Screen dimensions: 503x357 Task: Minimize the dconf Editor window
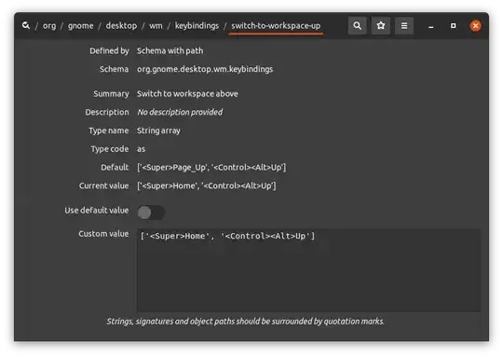point(431,26)
